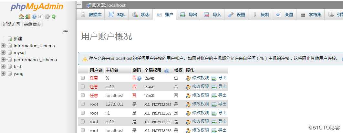Click export icon for 任意 cs13 row

click(x=214, y=87)
